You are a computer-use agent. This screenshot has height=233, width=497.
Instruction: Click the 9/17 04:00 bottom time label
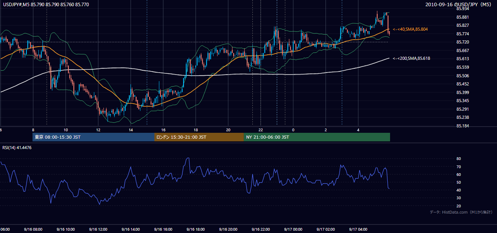(x=358, y=230)
